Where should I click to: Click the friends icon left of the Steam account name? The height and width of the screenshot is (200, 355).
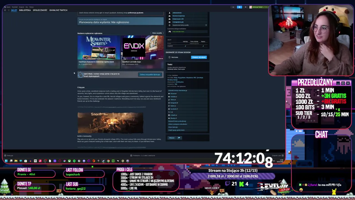[x=233, y=7]
